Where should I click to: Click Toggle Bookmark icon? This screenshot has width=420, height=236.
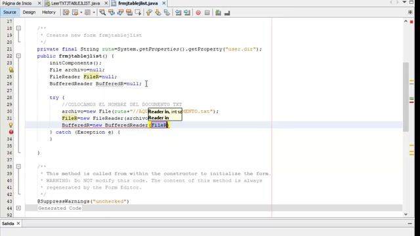pyautogui.click(x=167, y=12)
